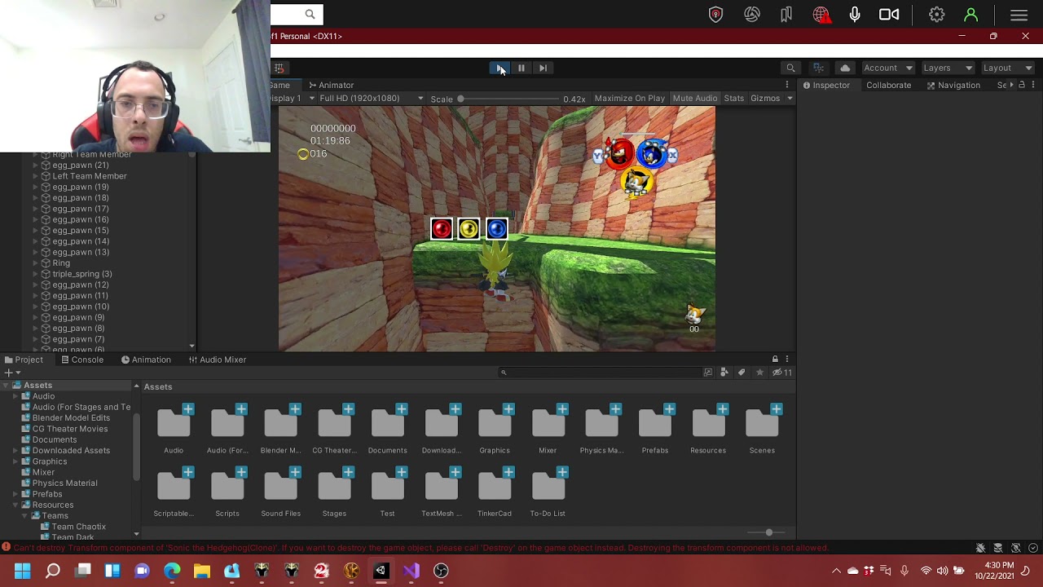Collapse the Teams folder in project tree
Screen dimensions: 1043x587
point(25,516)
